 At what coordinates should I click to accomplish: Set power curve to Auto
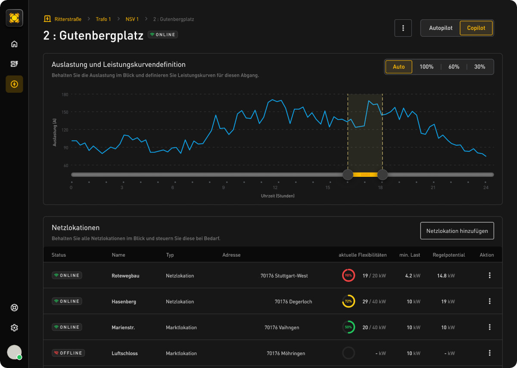(x=399, y=67)
